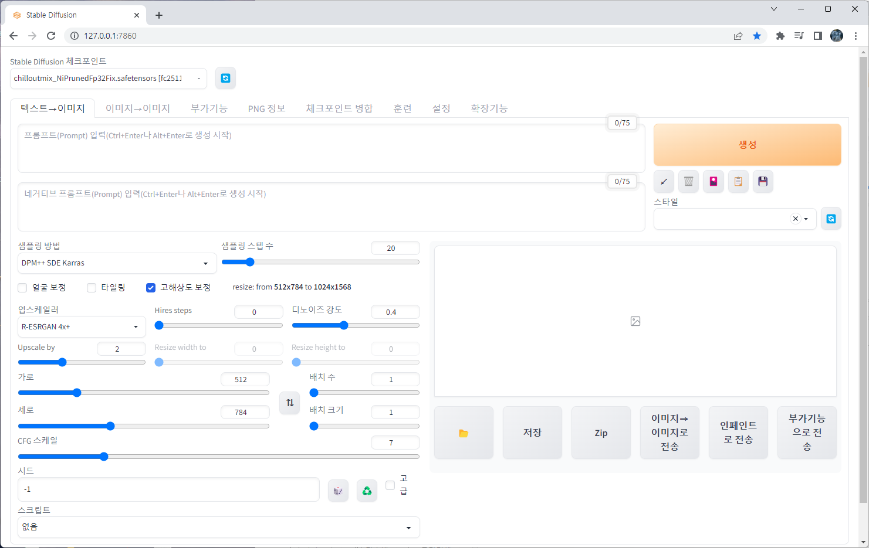Click the bookmark star icon

click(x=757, y=36)
